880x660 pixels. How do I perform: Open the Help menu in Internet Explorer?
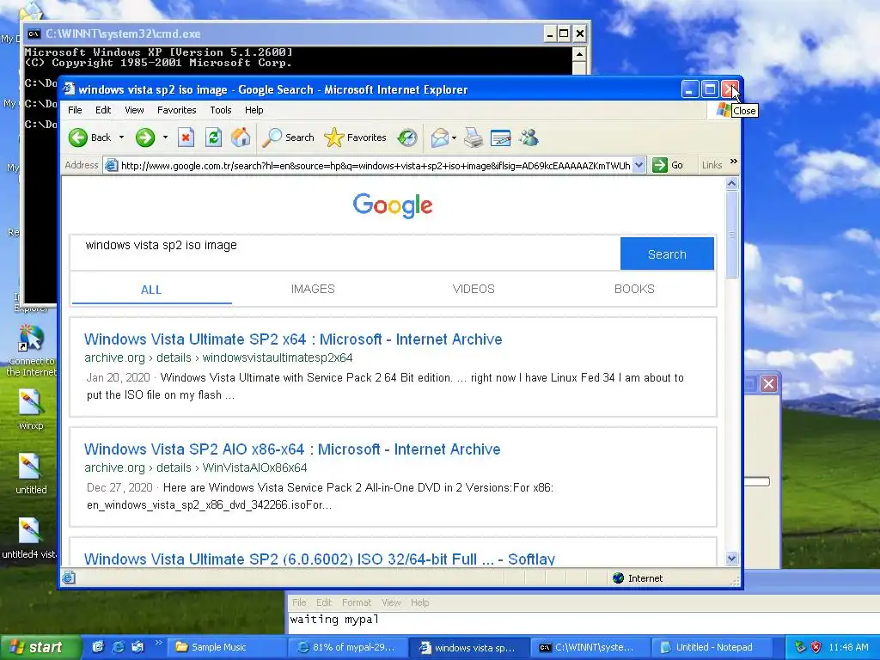tap(254, 110)
